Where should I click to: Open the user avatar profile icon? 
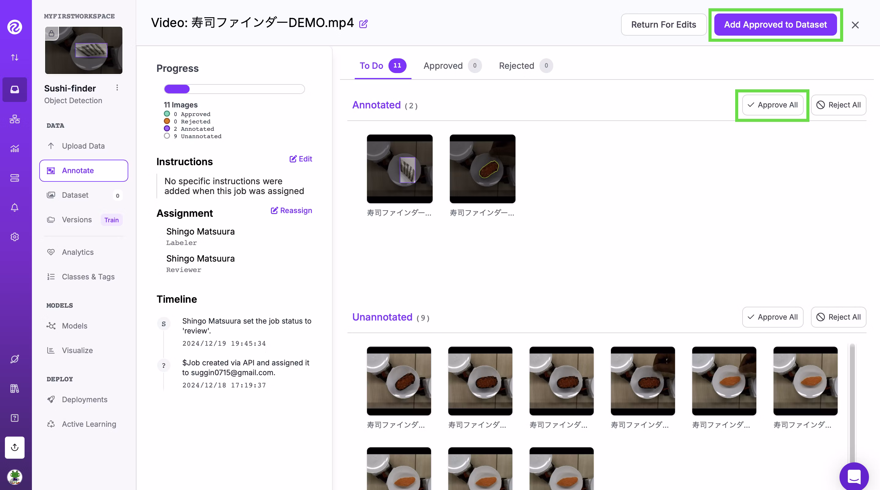pos(15,477)
